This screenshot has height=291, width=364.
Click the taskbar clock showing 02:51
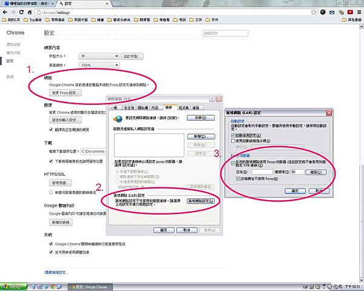[352, 287]
